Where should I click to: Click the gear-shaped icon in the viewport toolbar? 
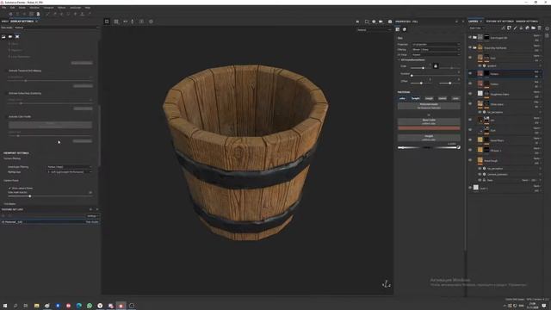click(x=151, y=22)
